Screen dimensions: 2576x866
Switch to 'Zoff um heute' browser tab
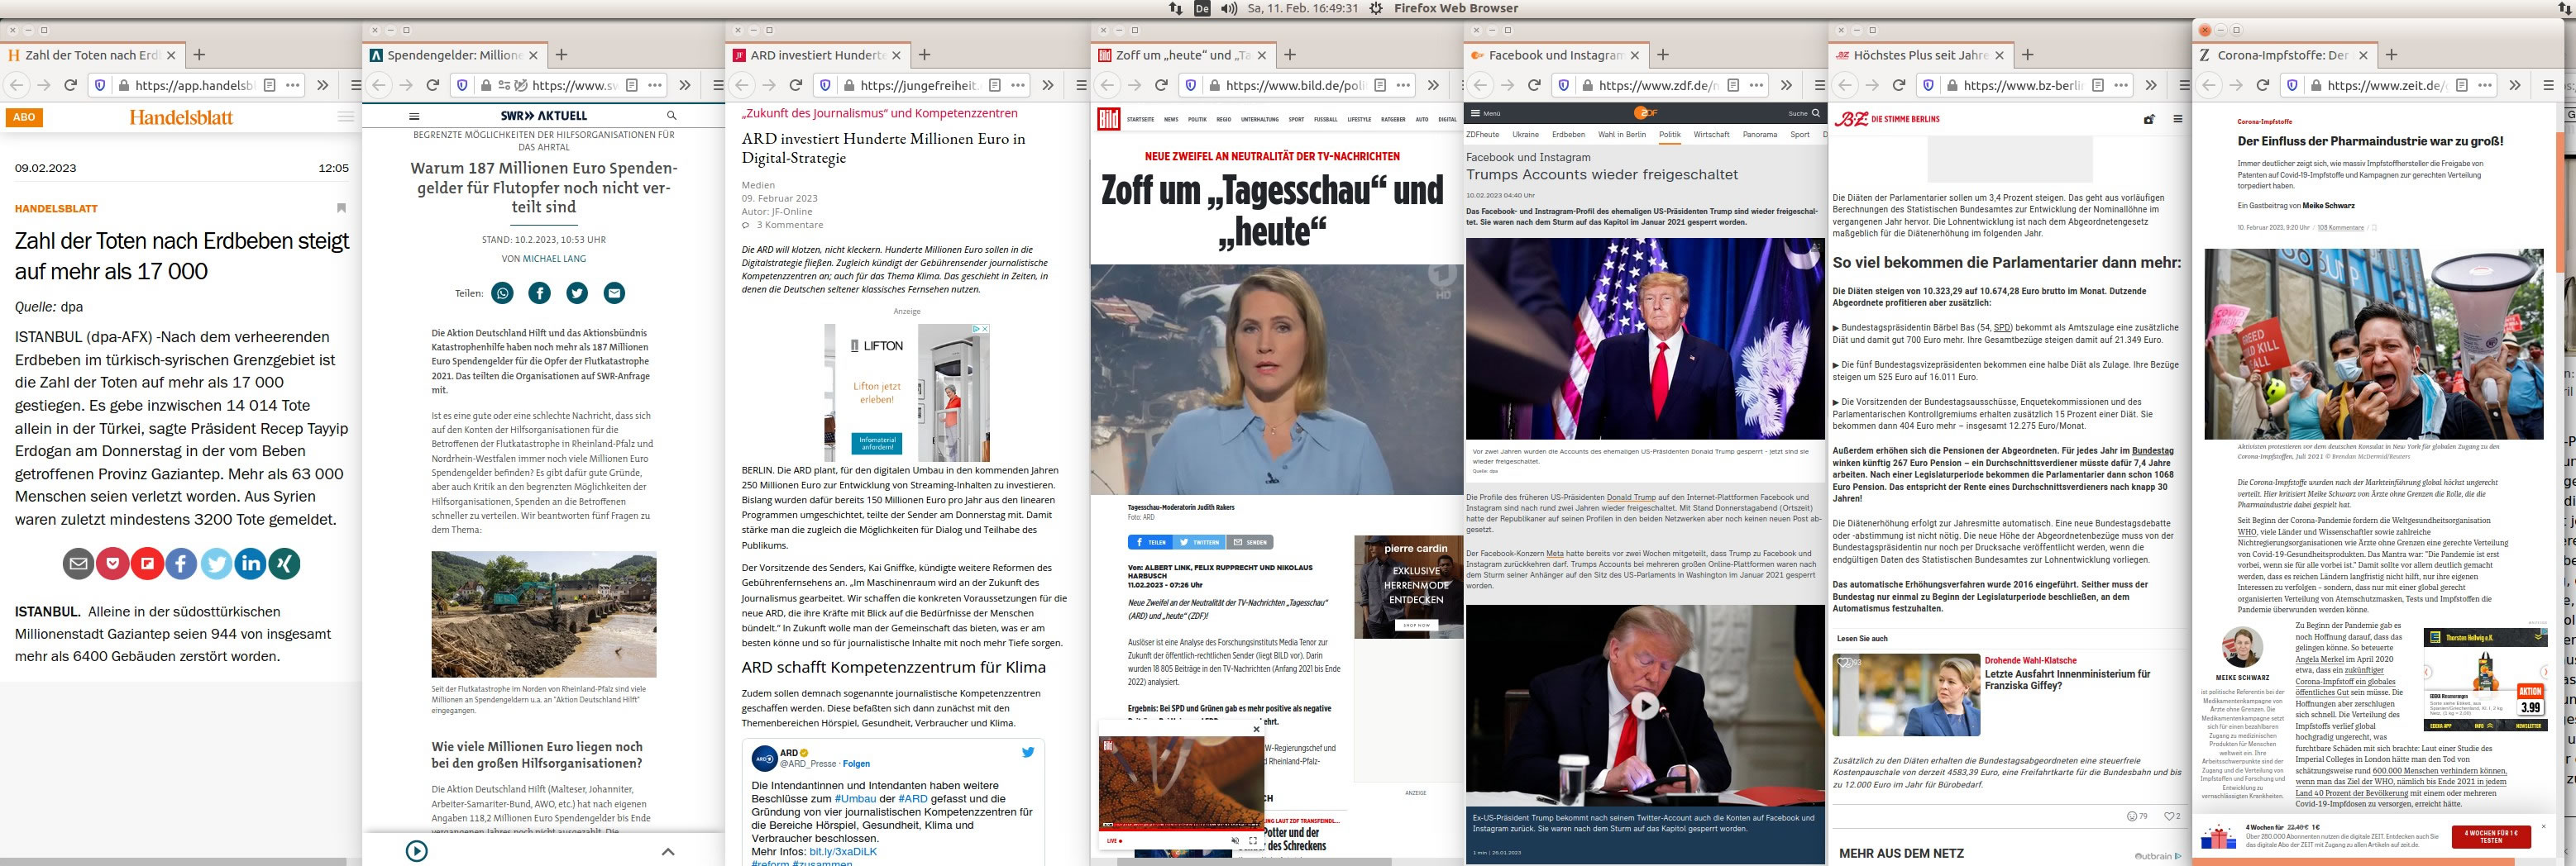[x=1182, y=55]
